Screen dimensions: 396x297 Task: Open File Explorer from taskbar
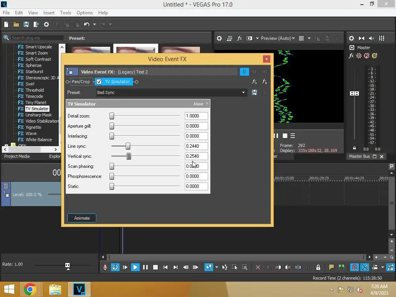(x=55, y=289)
